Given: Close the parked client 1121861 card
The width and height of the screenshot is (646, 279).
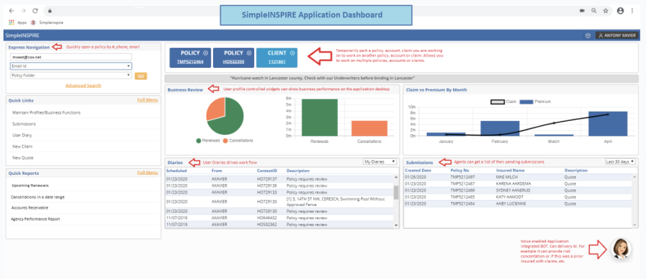Looking at the screenshot, I should (292, 53).
